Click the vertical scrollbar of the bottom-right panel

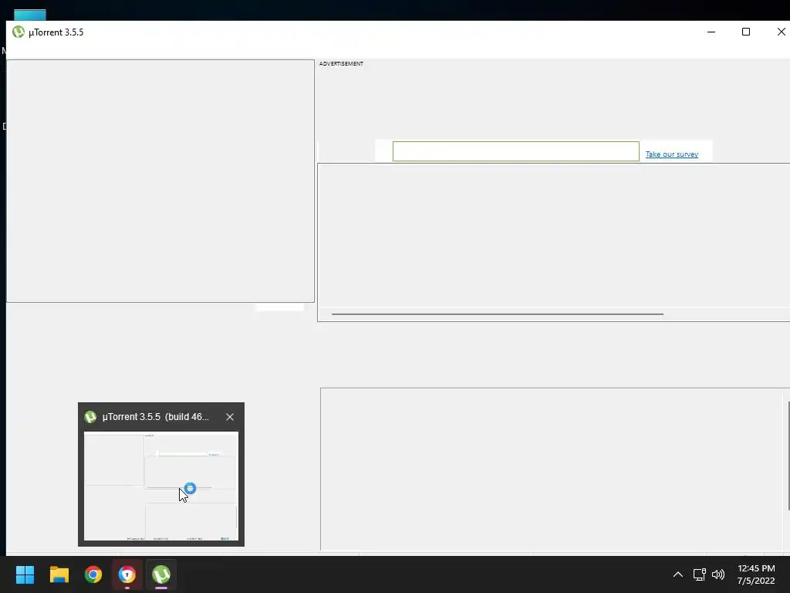pos(788,456)
